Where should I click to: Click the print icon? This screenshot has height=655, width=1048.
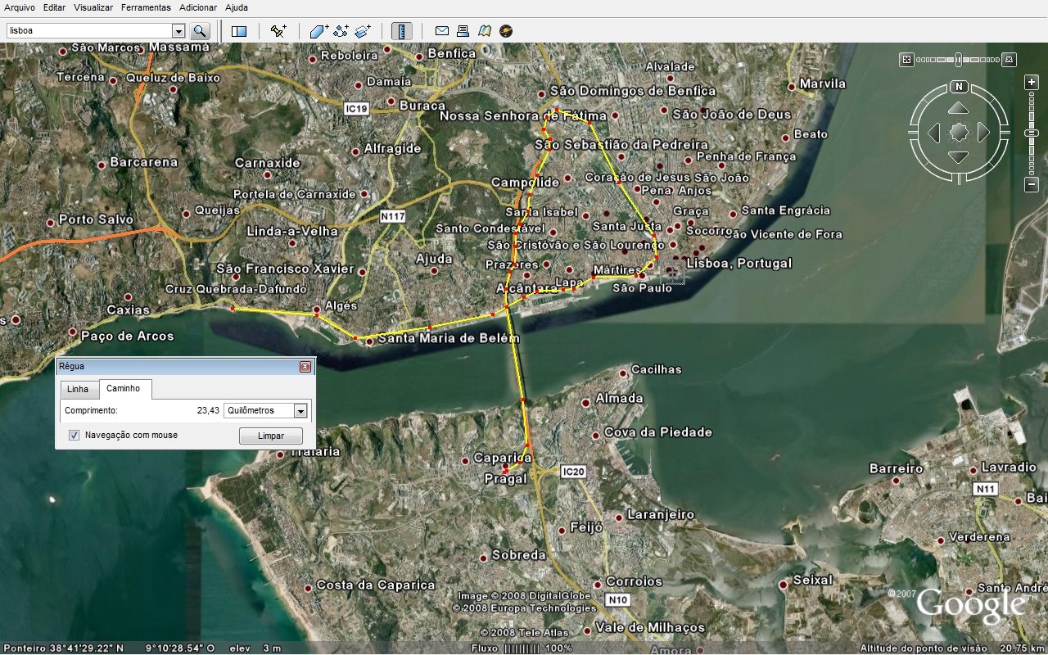click(463, 31)
